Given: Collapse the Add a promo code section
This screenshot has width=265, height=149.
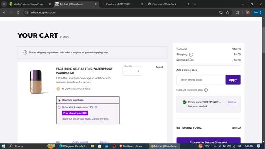Looking at the screenshot, I should [239, 70].
